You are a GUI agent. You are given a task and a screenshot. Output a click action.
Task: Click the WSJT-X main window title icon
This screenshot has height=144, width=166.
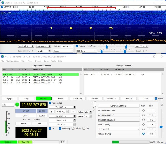point(3,57)
